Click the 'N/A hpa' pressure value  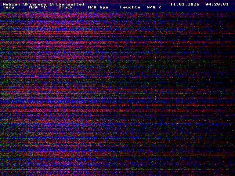[98, 7]
